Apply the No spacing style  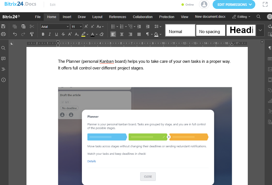pyautogui.click(x=210, y=30)
